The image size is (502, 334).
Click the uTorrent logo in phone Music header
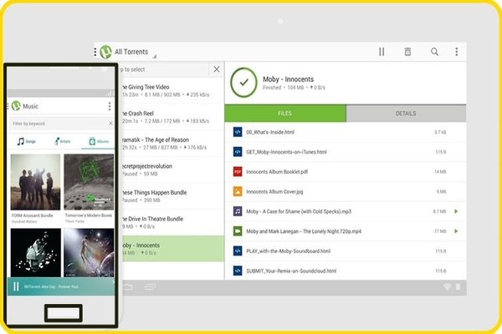(x=16, y=106)
